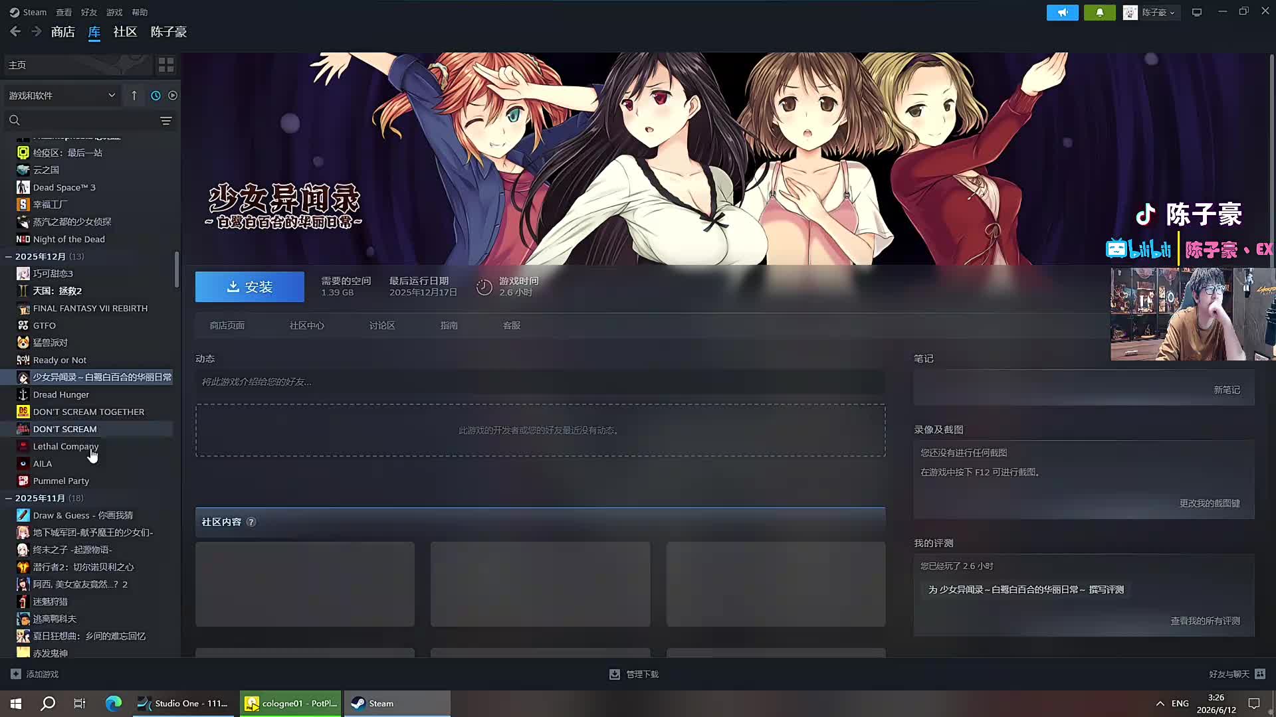Toggle the recent activity clock filter
Screen dimensions: 1276x717
[x=156, y=96]
